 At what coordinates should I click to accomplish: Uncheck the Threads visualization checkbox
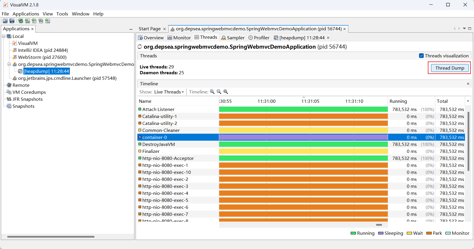tap(421, 56)
